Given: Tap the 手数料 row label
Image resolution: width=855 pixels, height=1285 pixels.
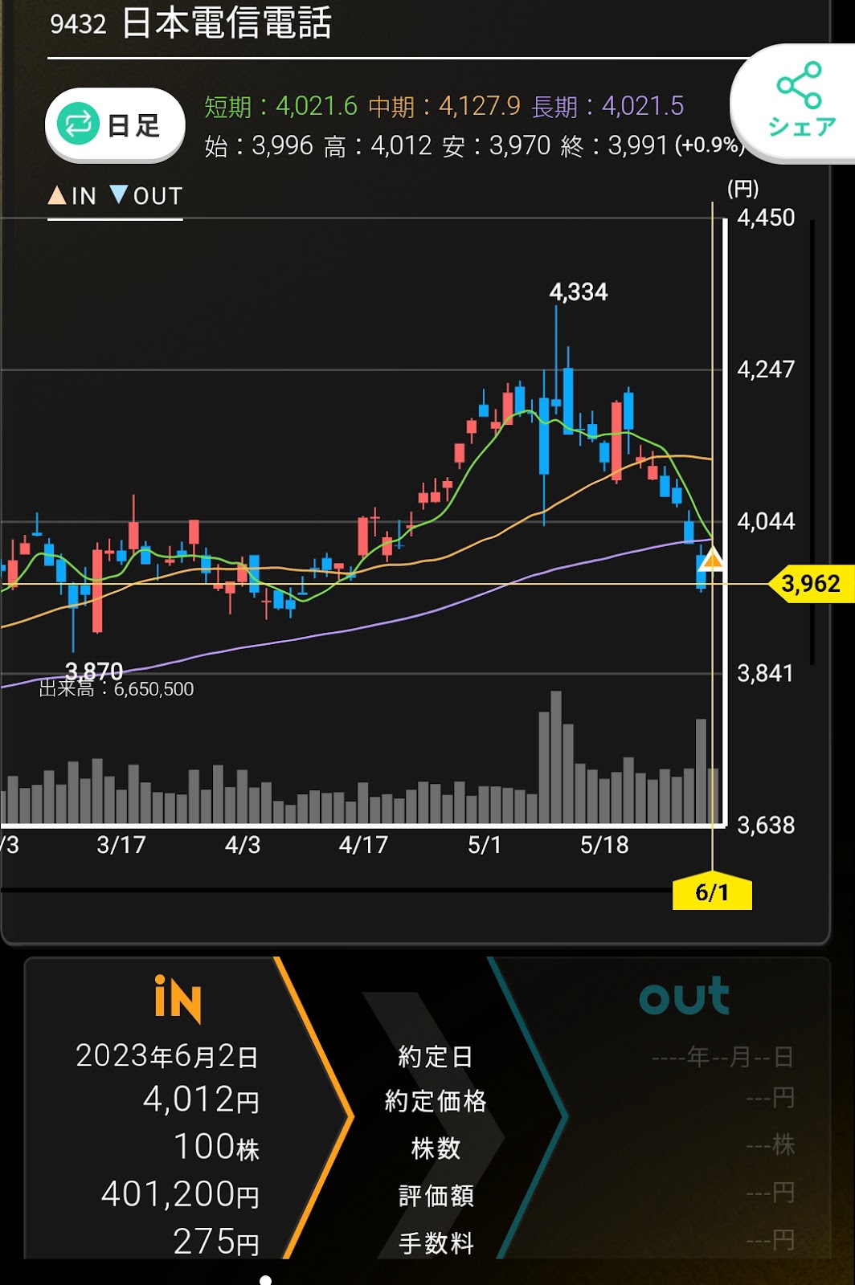Looking at the screenshot, I should click(x=436, y=1242).
